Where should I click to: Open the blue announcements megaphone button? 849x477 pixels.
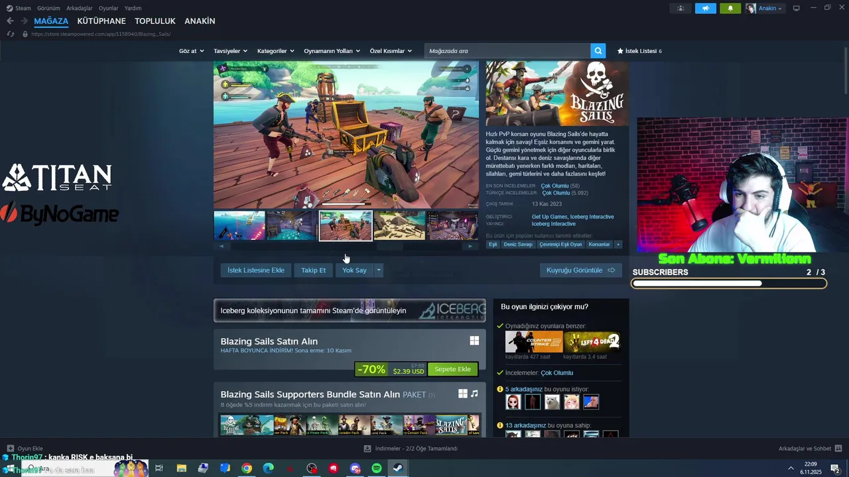tap(706, 8)
